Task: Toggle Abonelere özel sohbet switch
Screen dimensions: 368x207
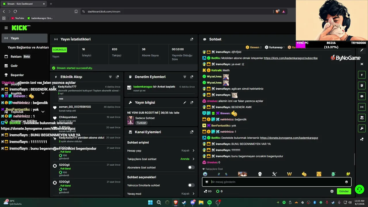Action: [191, 167]
